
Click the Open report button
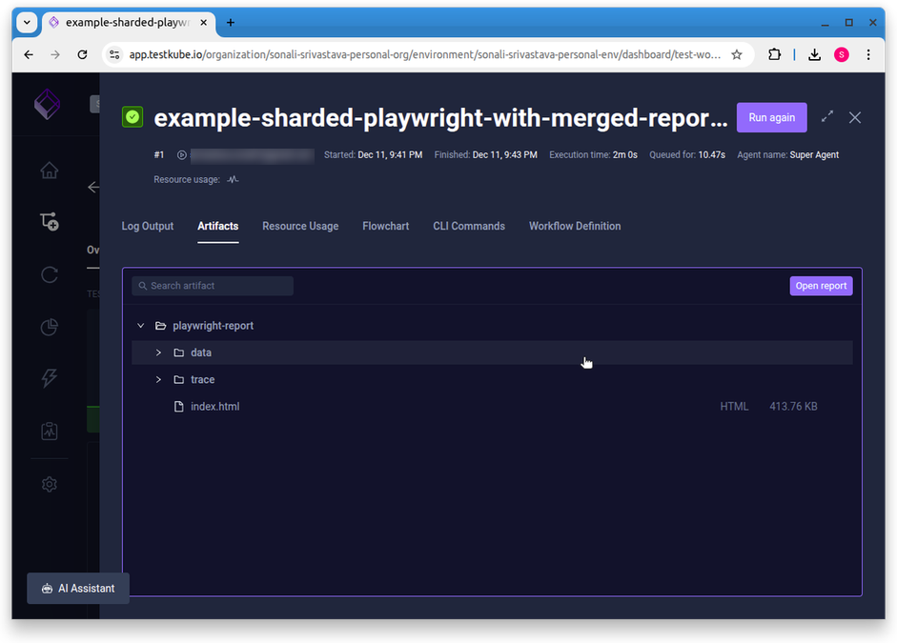click(821, 286)
